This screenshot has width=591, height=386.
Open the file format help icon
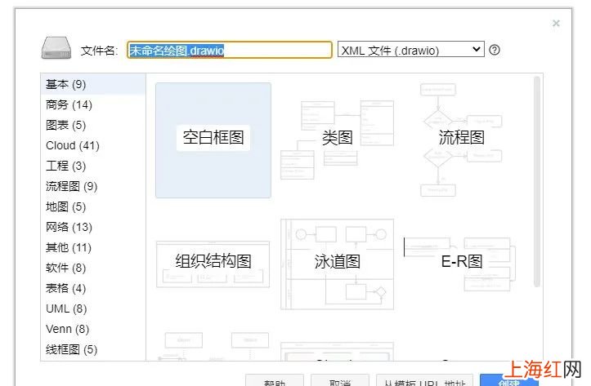click(494, 50)
